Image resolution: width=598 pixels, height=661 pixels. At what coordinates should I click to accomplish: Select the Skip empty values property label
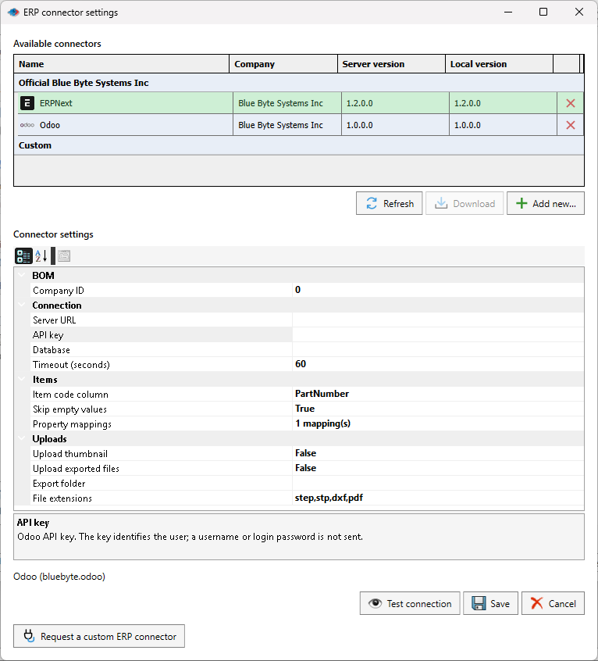pos(69,409)
